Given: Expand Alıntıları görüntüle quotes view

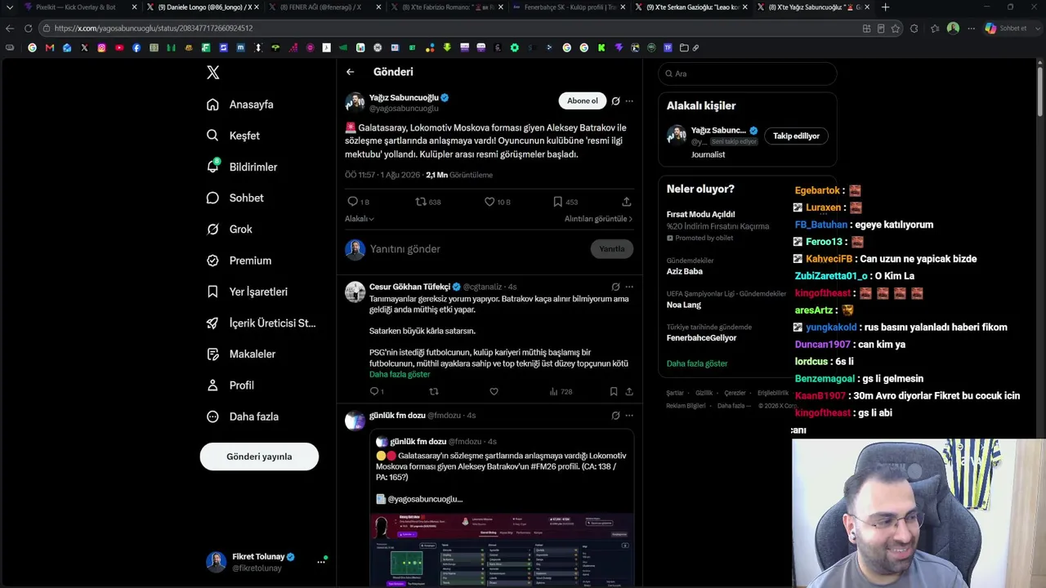Looking at the screenshot, I should tap(598, 219).
